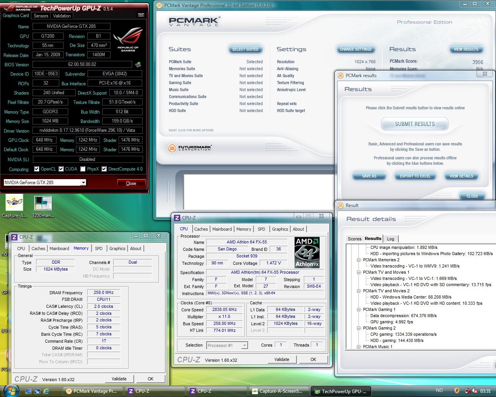The width and height of the screenshot is (496, 397).
Task: Click the GPU Name field showing GTX 285
Action: (x=71, y=26)
